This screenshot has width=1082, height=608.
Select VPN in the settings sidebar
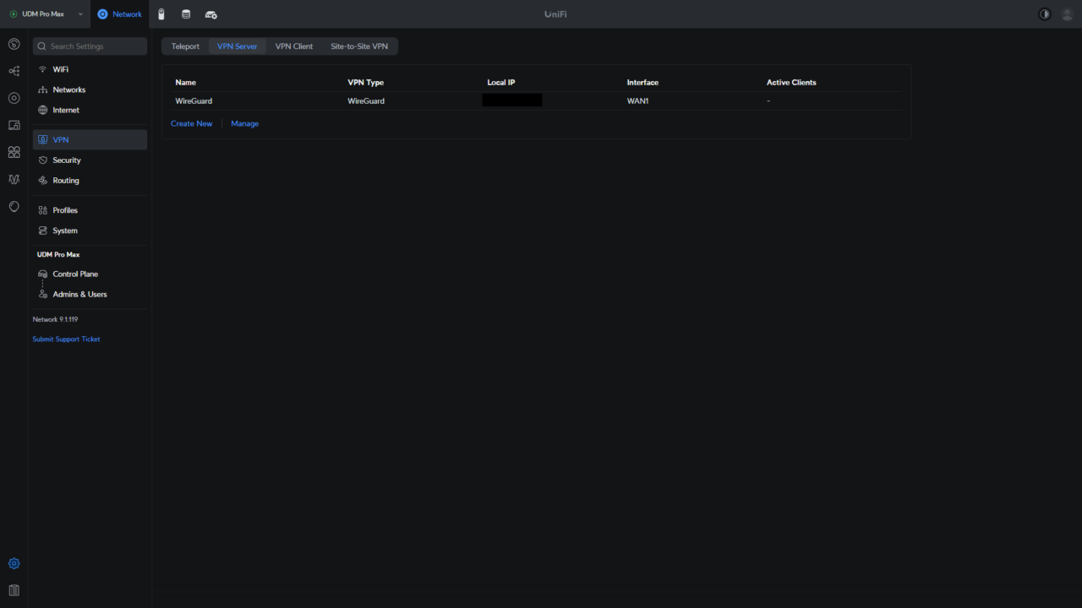tap(90, 139)
